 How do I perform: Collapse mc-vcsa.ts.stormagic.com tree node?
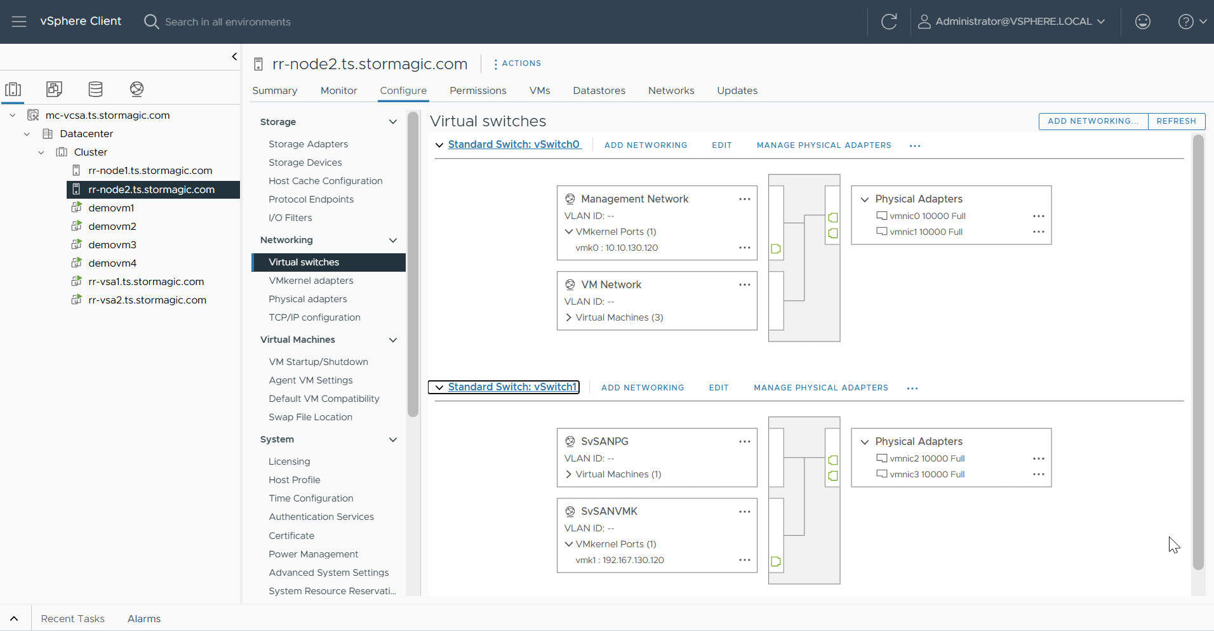tap(13, 116)
